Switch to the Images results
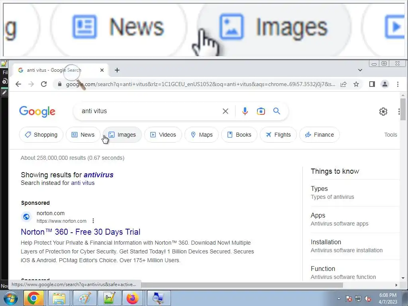 tap(122, 135)
